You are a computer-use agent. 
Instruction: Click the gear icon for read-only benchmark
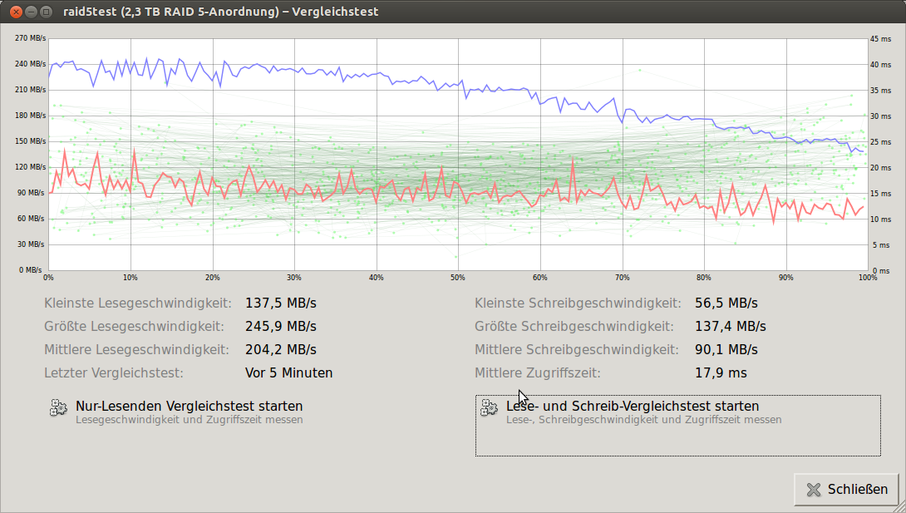[x=58, y=407]
